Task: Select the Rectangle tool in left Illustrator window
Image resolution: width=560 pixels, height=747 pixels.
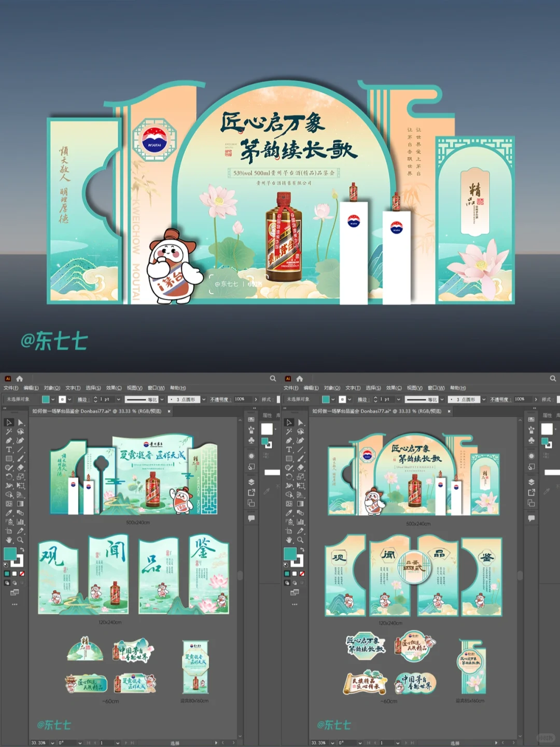Action: click(x=9, y=459)
